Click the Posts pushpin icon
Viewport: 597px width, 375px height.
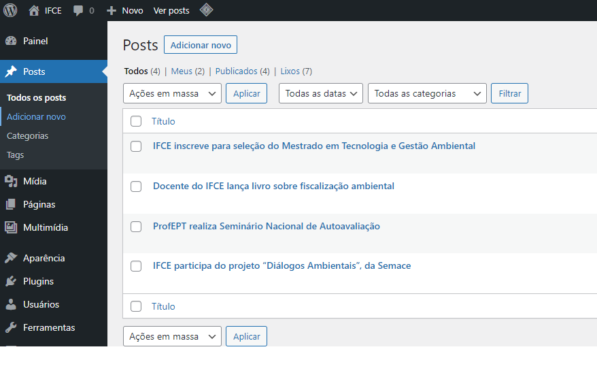coord(11,71)
